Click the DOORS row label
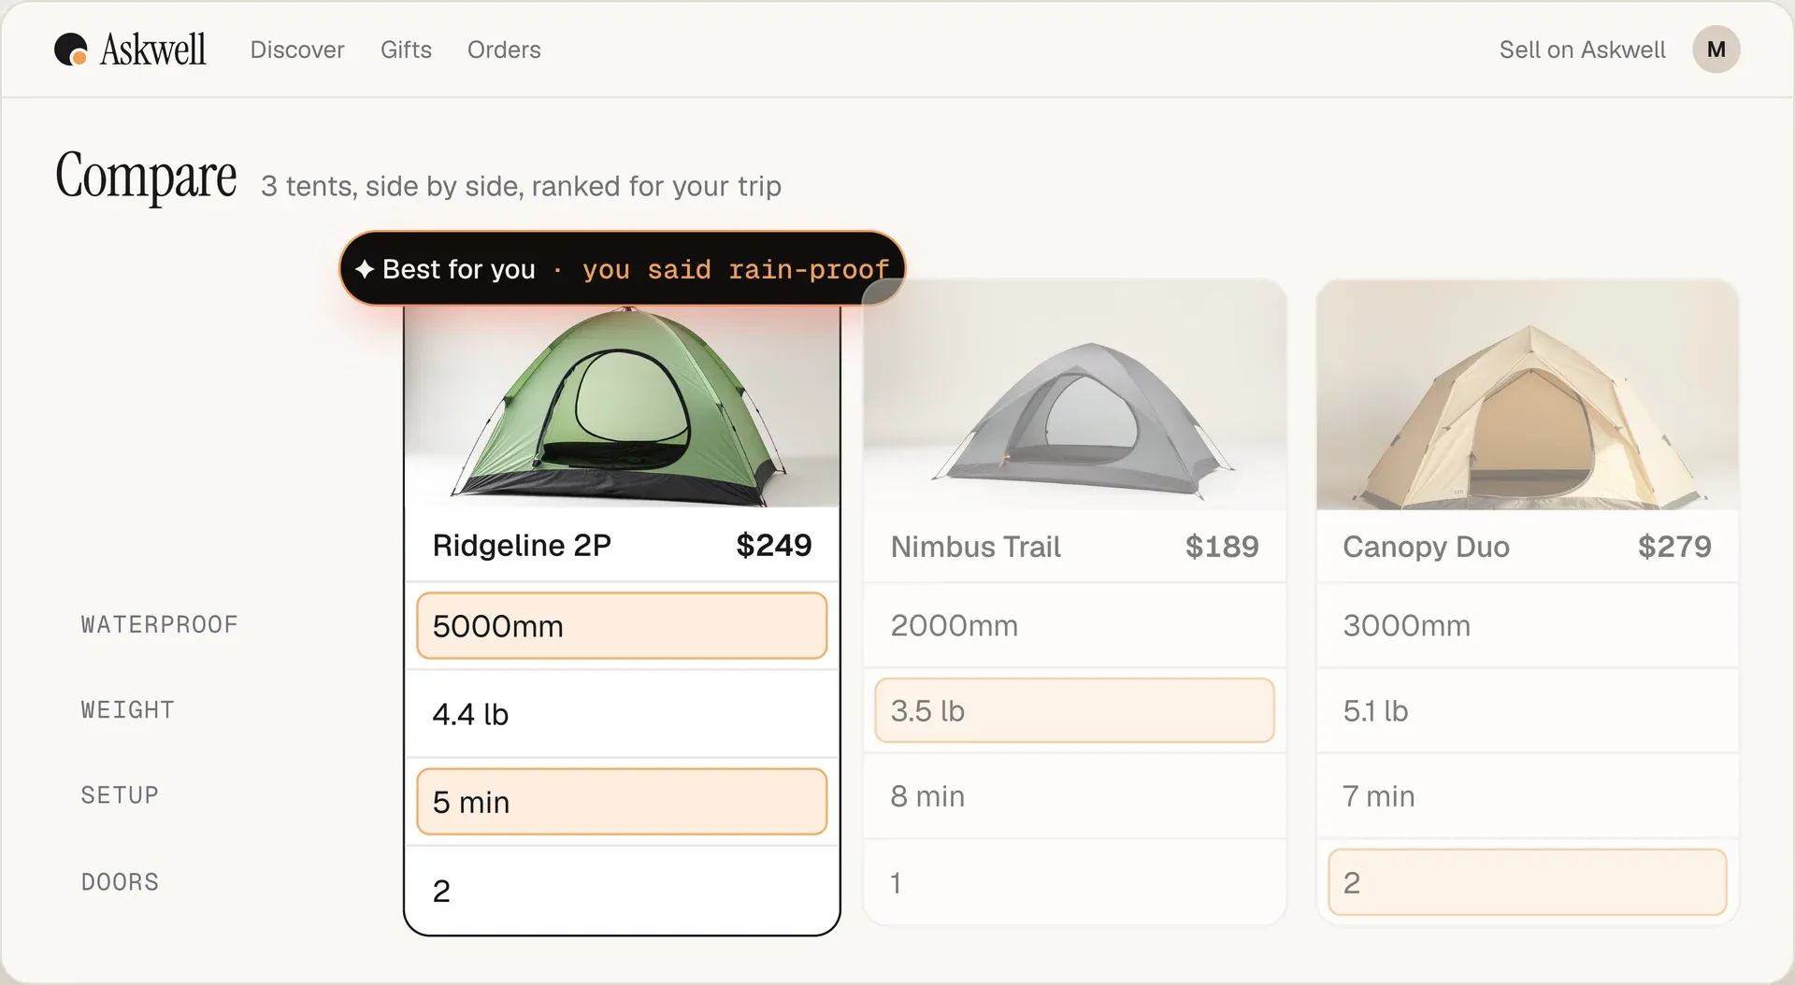The image size is (1795, 985). pyautogui.click(x=120, y=882)
